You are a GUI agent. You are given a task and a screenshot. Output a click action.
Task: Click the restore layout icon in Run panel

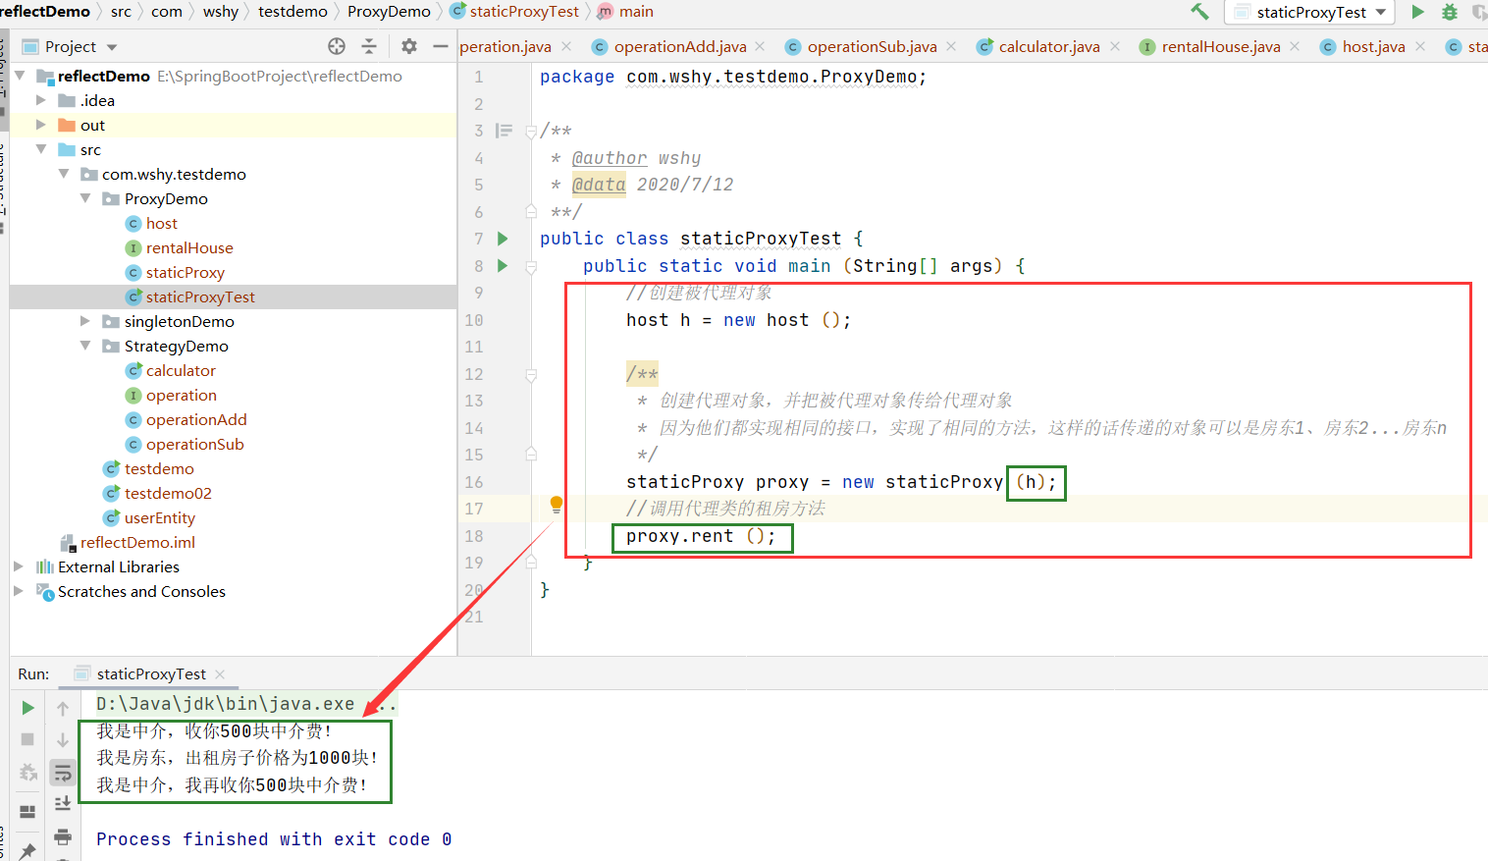click(x=27, y=811)
